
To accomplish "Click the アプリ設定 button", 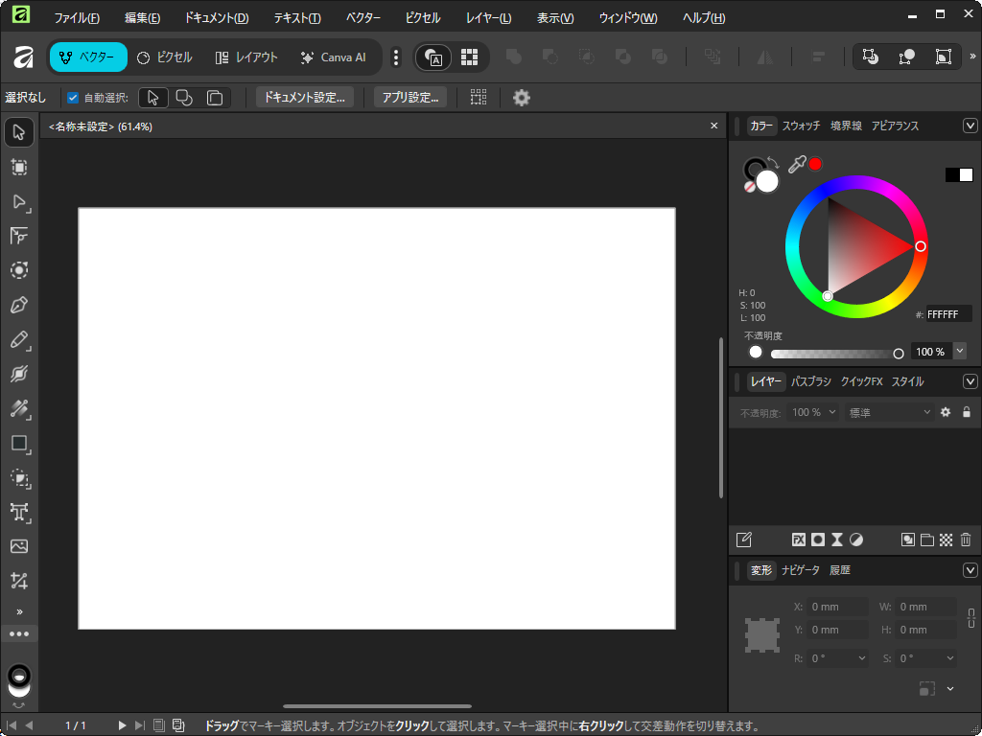I will [x=410, y=98].
